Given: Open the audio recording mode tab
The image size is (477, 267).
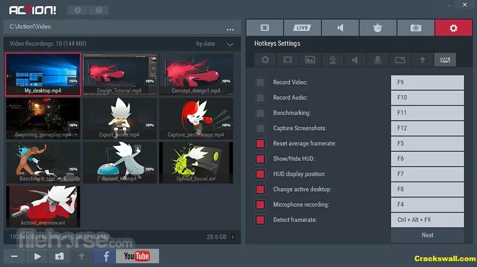Looking at the screenshot, I should pyautogui.click(x=340, y=28).
